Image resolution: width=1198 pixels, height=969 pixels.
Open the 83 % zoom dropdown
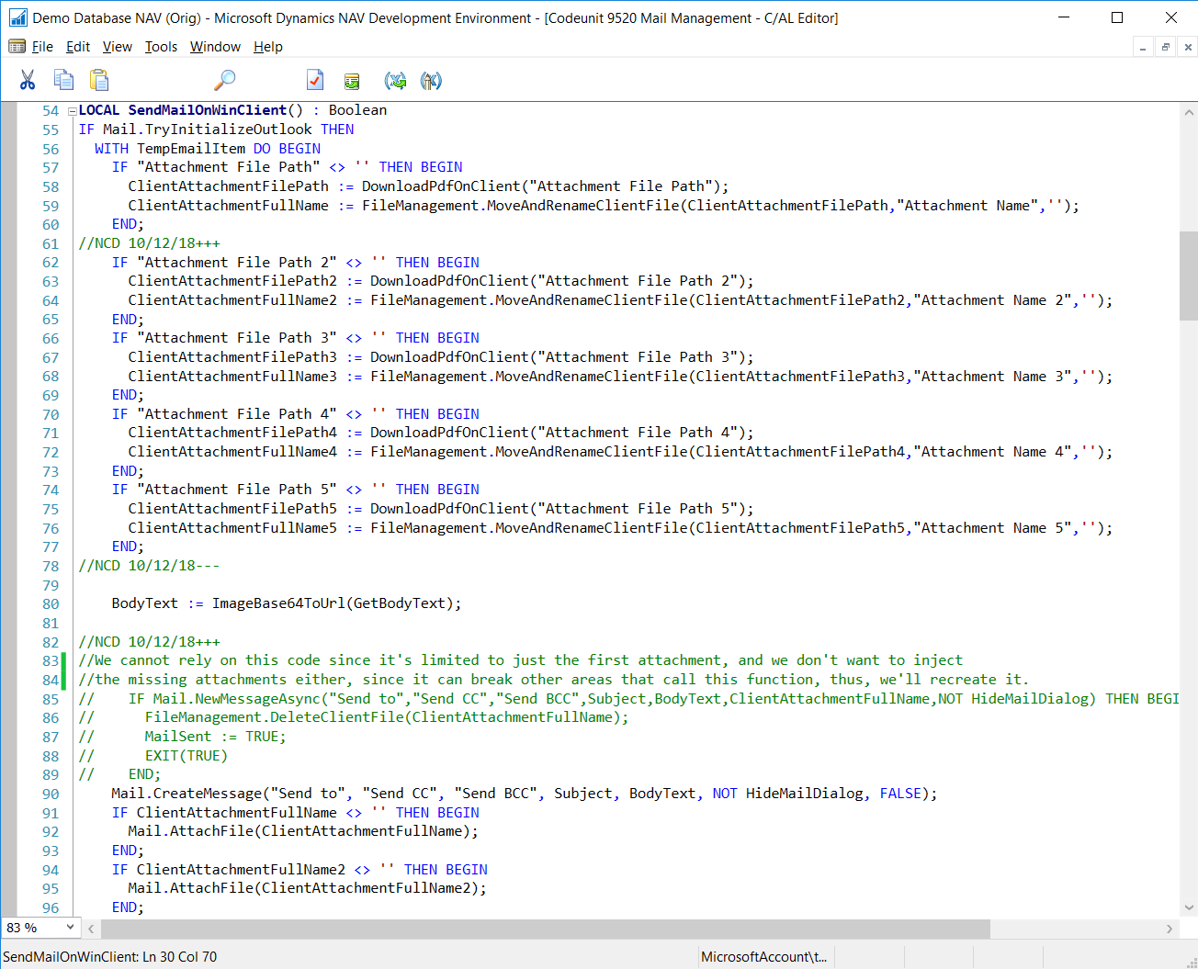[x=70, y=928]
